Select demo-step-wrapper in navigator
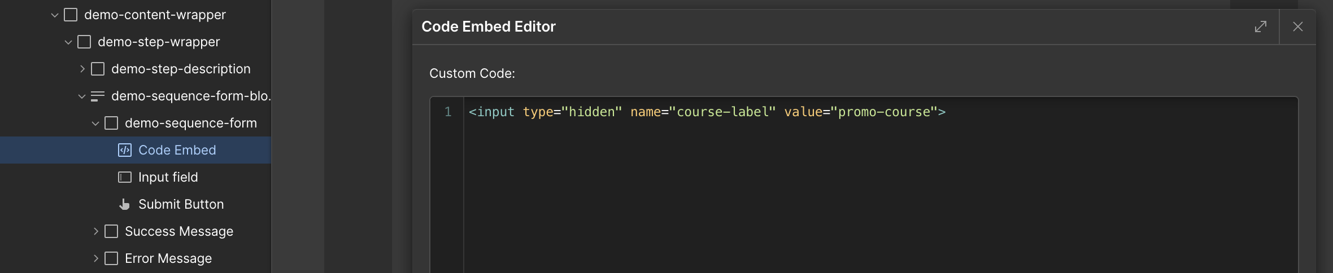 point(159,42)
